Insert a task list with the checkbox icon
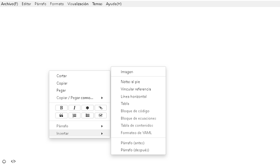This screenshot has height=165, width=280. click(101, 116)
